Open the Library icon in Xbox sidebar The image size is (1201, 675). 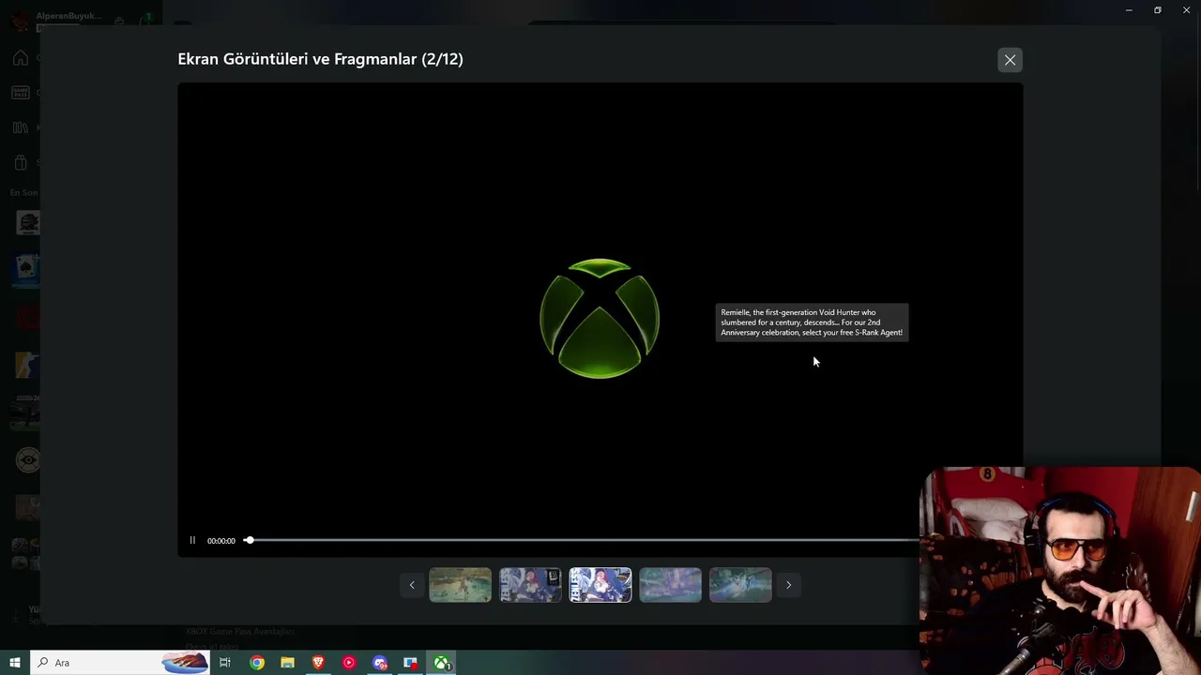[x=21, y=127]
